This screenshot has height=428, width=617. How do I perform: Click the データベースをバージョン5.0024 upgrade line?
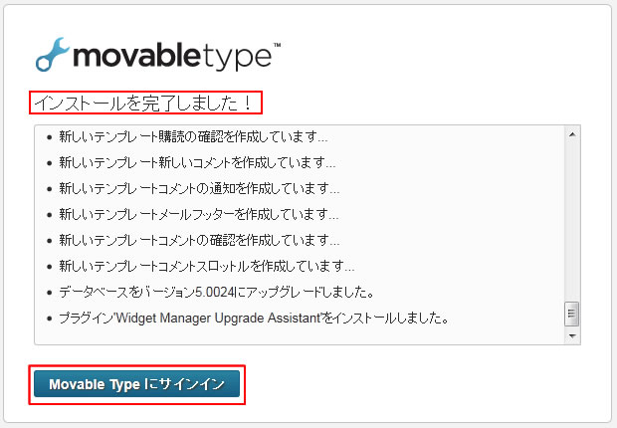coord(216,293)
